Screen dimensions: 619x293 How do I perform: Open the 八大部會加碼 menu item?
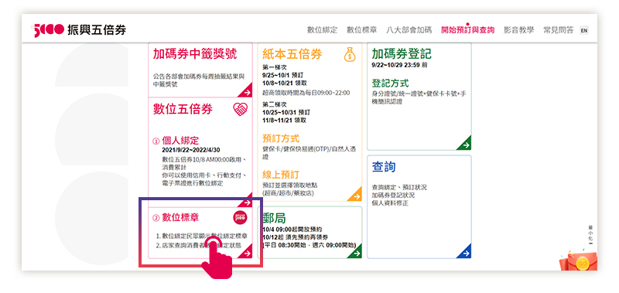pos(409,30)
